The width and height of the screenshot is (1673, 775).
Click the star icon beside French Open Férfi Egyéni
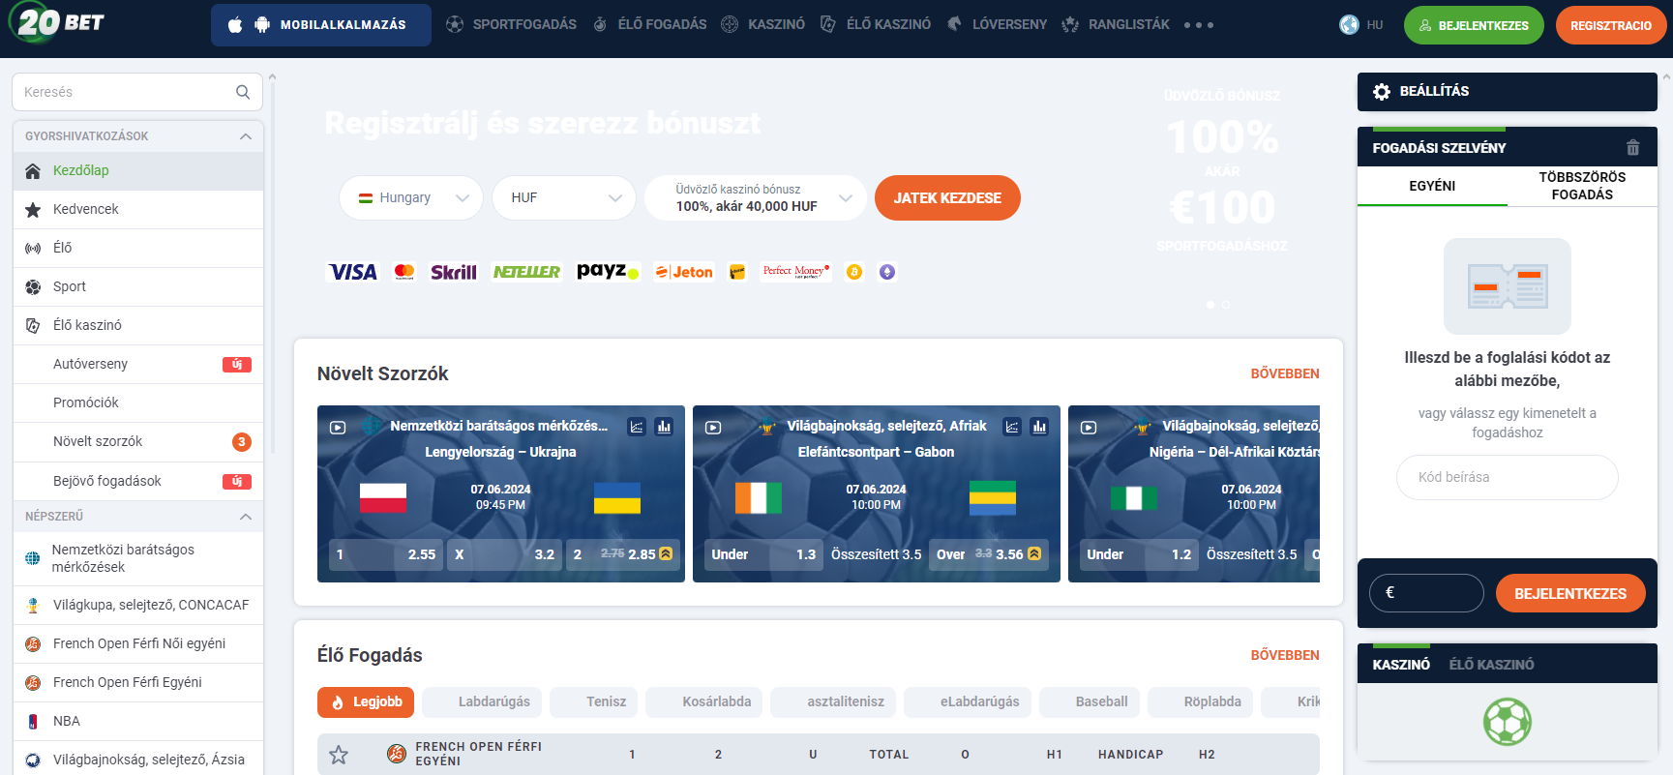[x=339, y=755]
